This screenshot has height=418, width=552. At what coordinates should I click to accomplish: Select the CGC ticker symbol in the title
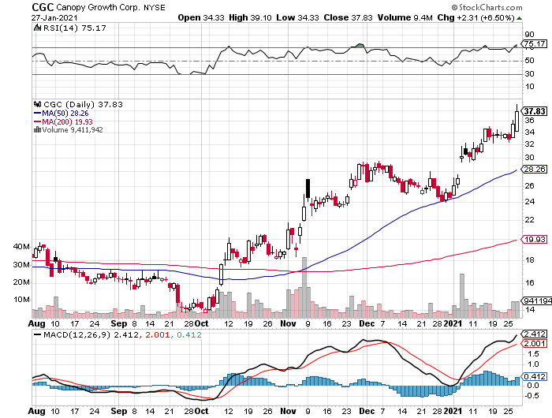[43, 7]
